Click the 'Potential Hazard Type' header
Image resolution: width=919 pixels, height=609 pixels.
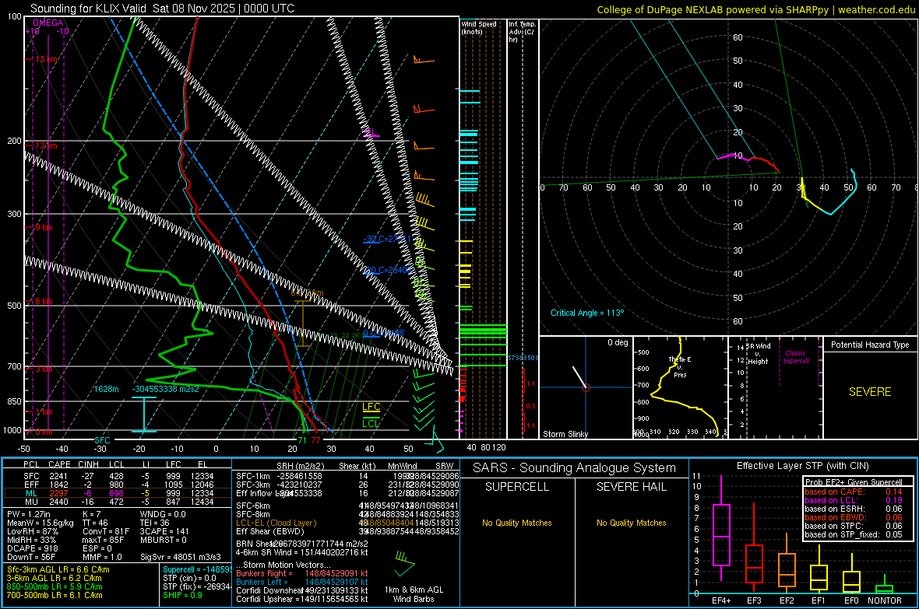870,345
